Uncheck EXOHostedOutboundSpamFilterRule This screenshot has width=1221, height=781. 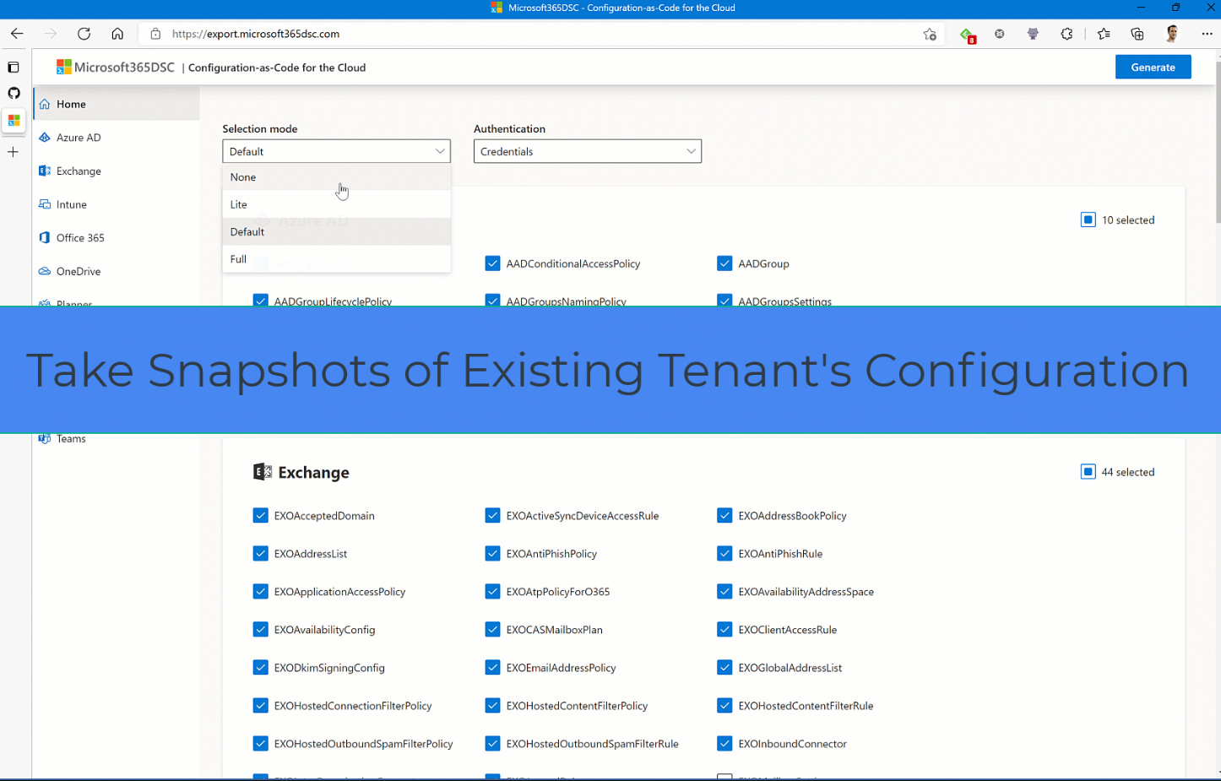pos(492,744)
